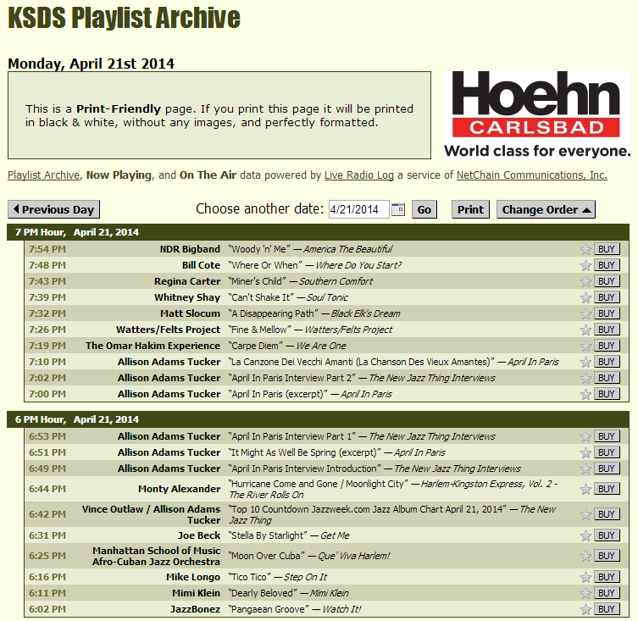The height and width of the screenshot is (621, 638).
Task: Click the 7:54 PM timestamp
Action: (x=47, y=249)
